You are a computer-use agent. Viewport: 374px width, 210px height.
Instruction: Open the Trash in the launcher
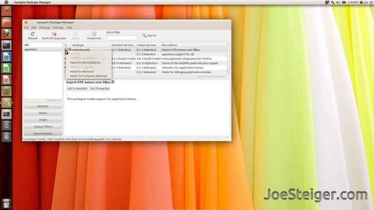[6, 204]
